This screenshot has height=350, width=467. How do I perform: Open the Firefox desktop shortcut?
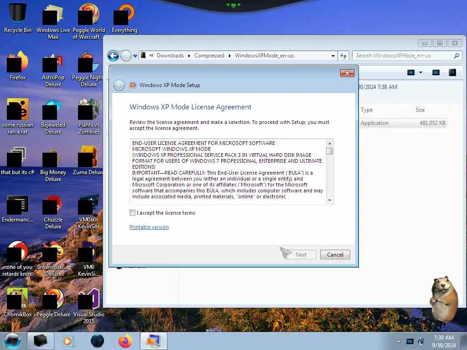18,66
